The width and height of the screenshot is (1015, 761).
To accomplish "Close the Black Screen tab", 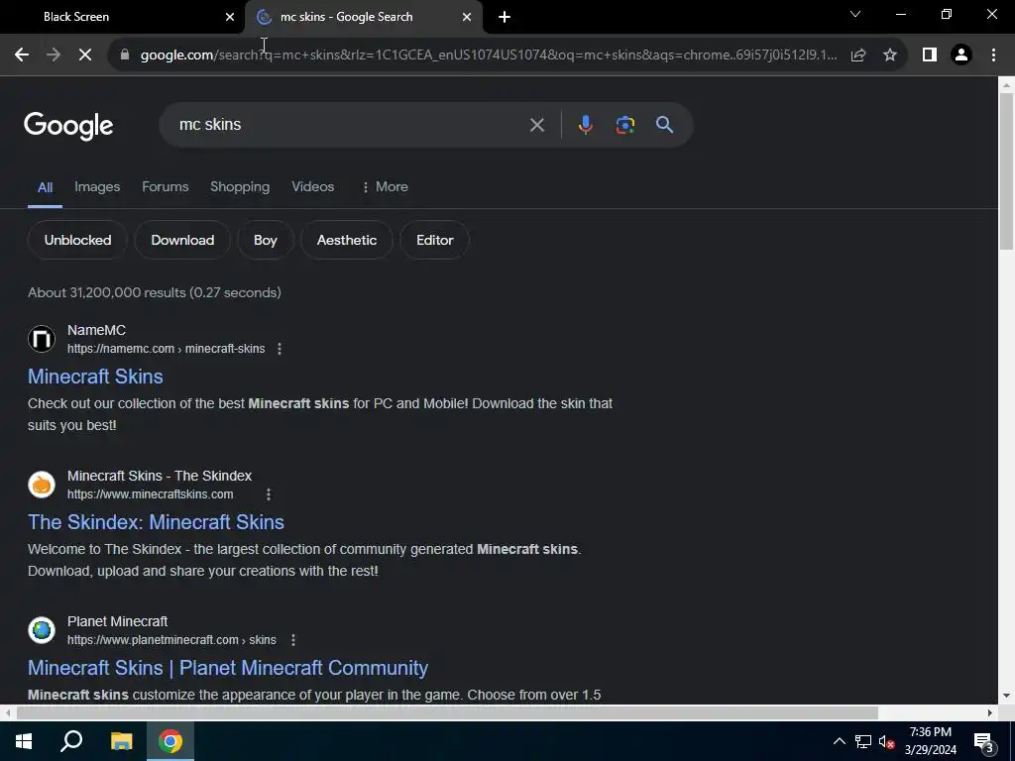I will 230,17.
